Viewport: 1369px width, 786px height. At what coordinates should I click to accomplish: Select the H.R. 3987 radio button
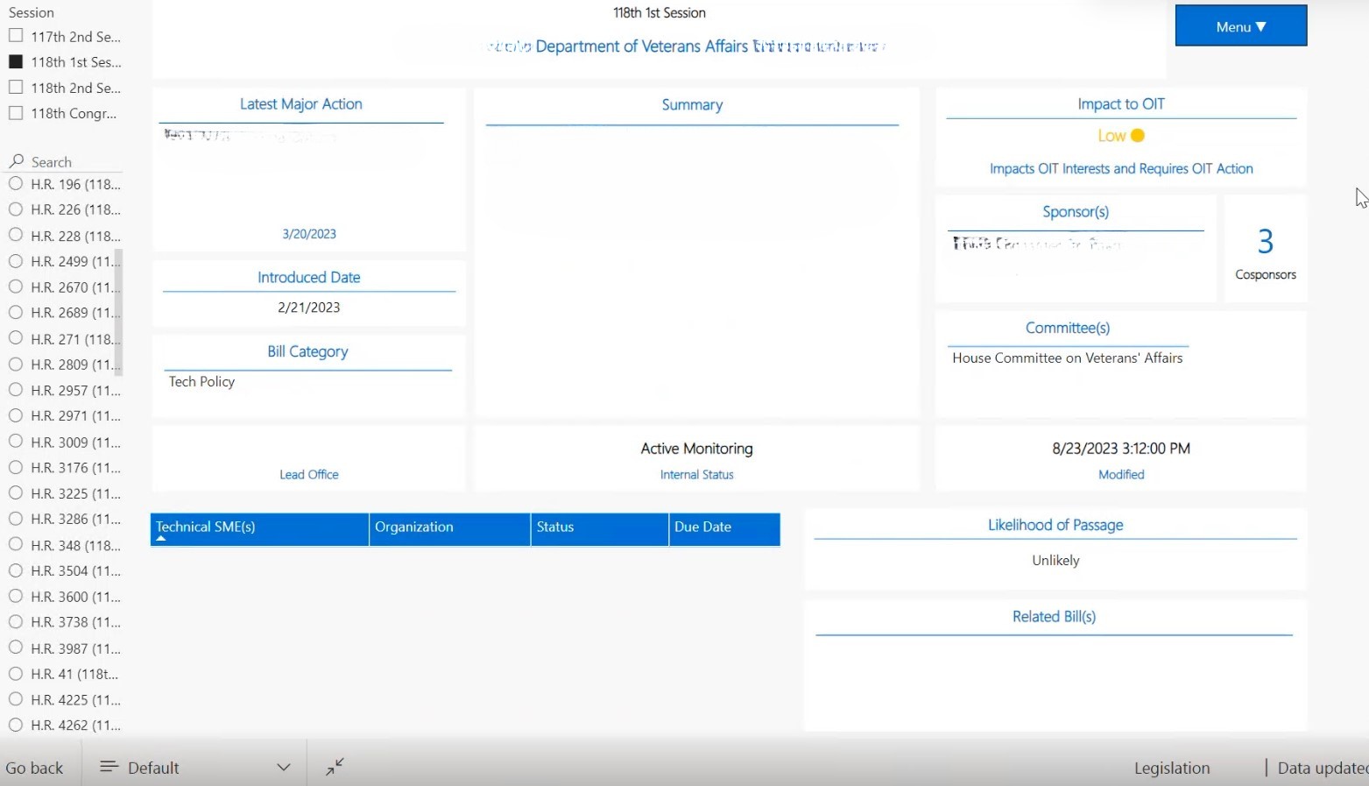[x=16, y=648]
